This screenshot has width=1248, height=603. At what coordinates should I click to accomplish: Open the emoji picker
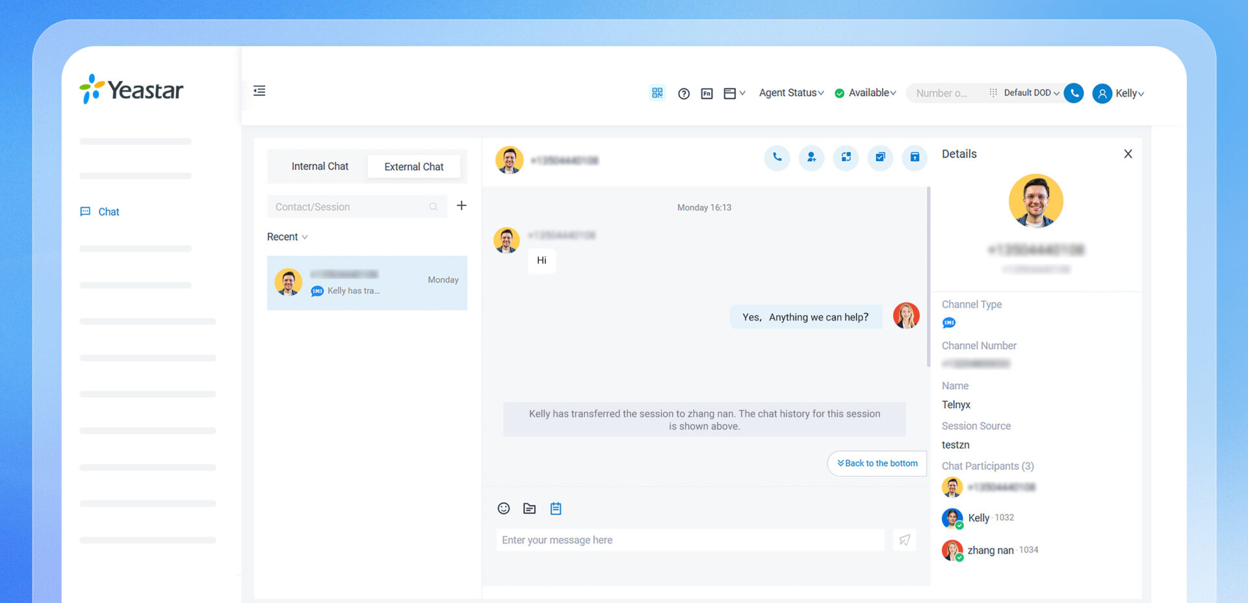tap(504, 508)
